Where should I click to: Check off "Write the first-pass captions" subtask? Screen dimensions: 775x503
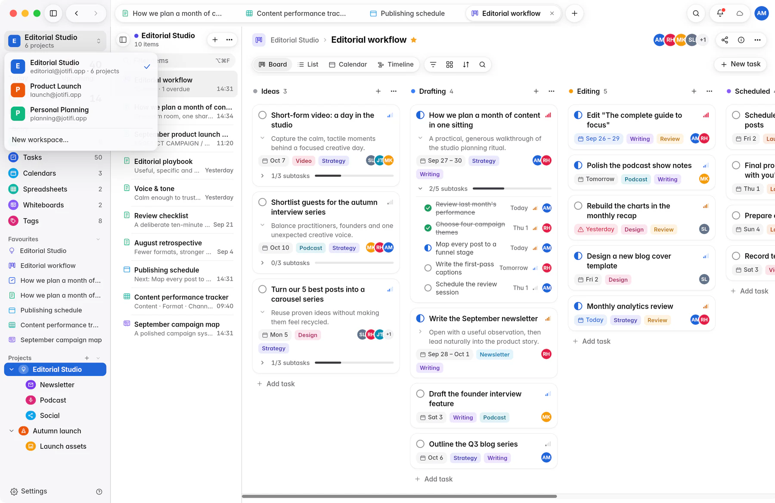[428, 268]
